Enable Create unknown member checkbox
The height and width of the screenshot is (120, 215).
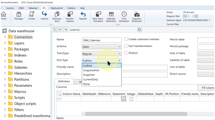(x=126, y=39)
